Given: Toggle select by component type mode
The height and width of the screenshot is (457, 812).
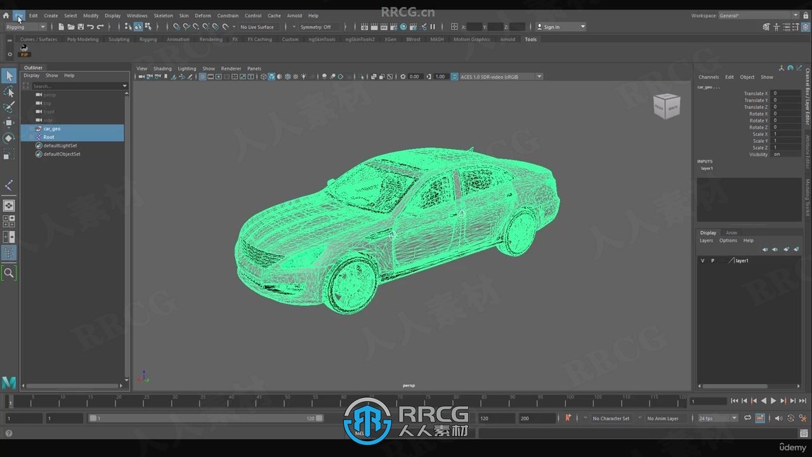Looking at the screenshot, I should pos(148,27).
